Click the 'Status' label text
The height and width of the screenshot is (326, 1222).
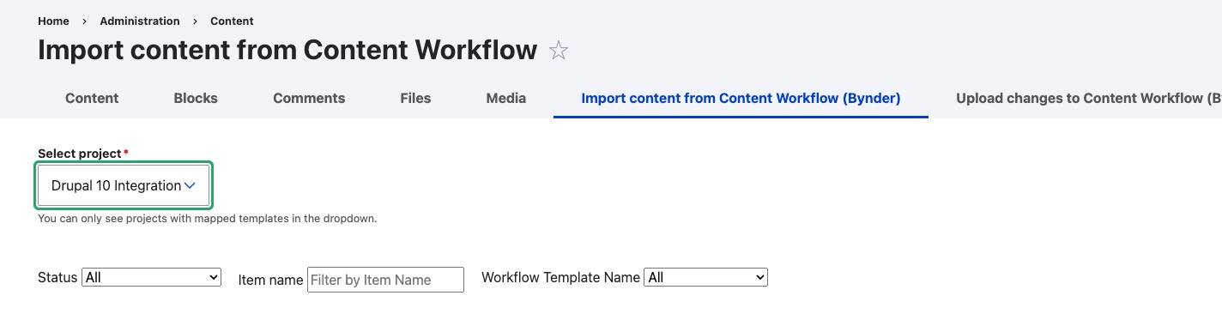point(57,277)
